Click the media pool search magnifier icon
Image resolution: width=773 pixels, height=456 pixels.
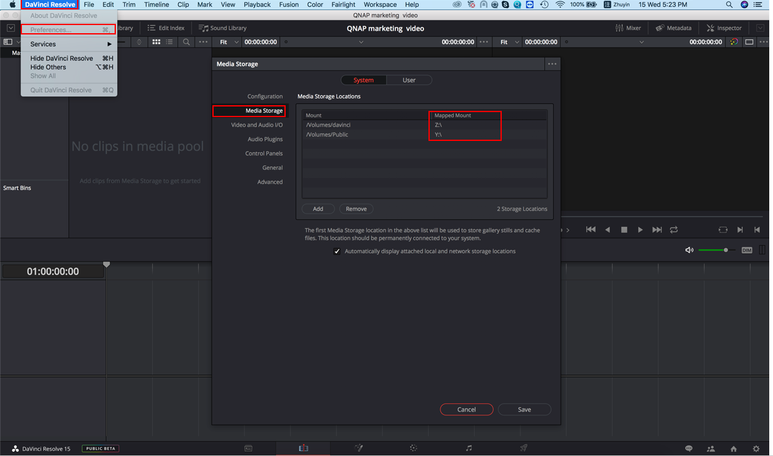(186, 42)
